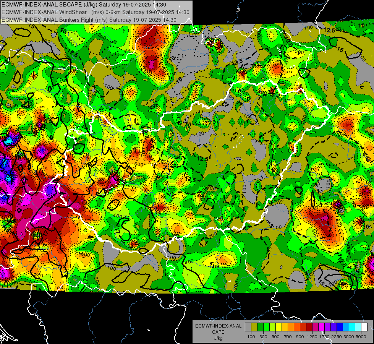This screenshot has width=374, height=344.
Task: Select the purple swatch after 1750
Action: [x=327, y=327]
